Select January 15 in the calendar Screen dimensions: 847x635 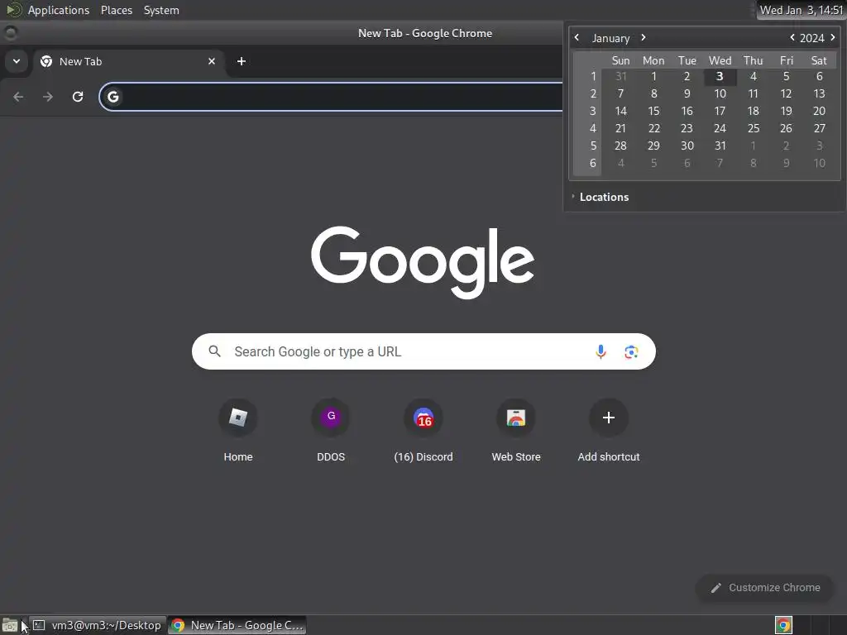[x=653, y=112]
